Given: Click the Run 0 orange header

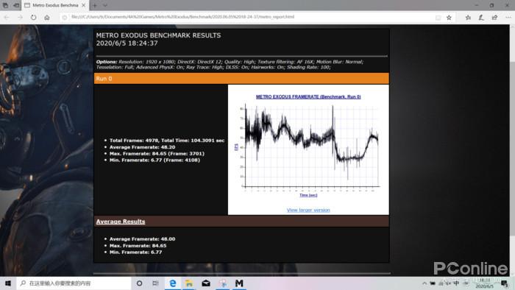Looking at the screenshot, I should (241, 79).
